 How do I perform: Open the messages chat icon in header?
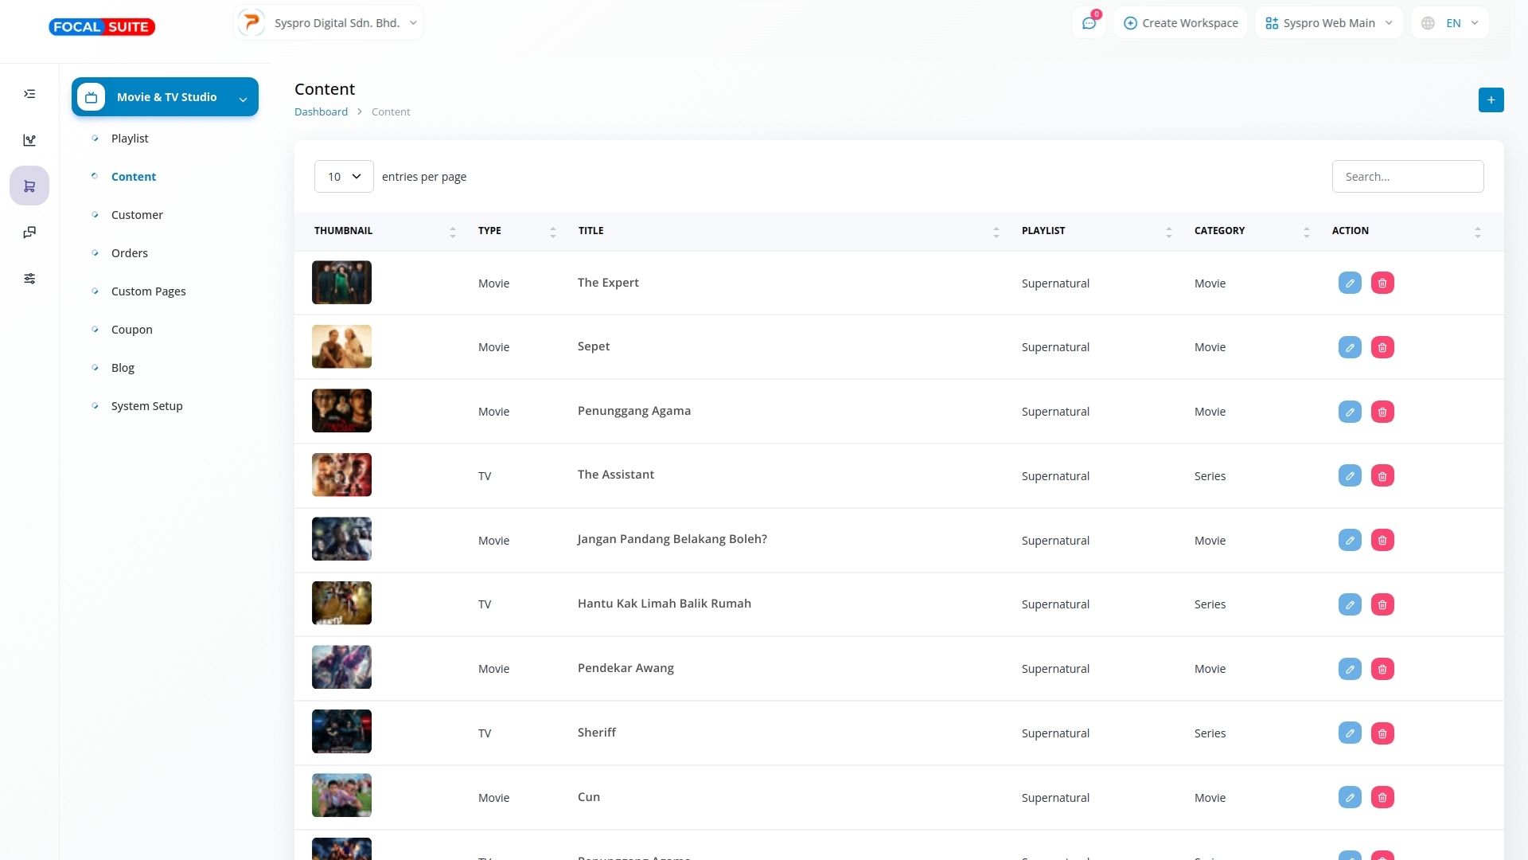[1089, 23]
